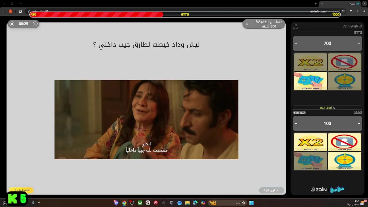
Task: Increase second team's score of 100
Action: coord(296,123)
